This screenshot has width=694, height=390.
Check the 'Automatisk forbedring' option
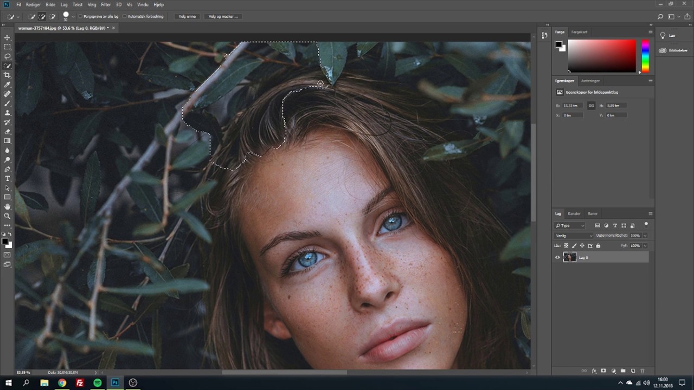tap(124, 16)
